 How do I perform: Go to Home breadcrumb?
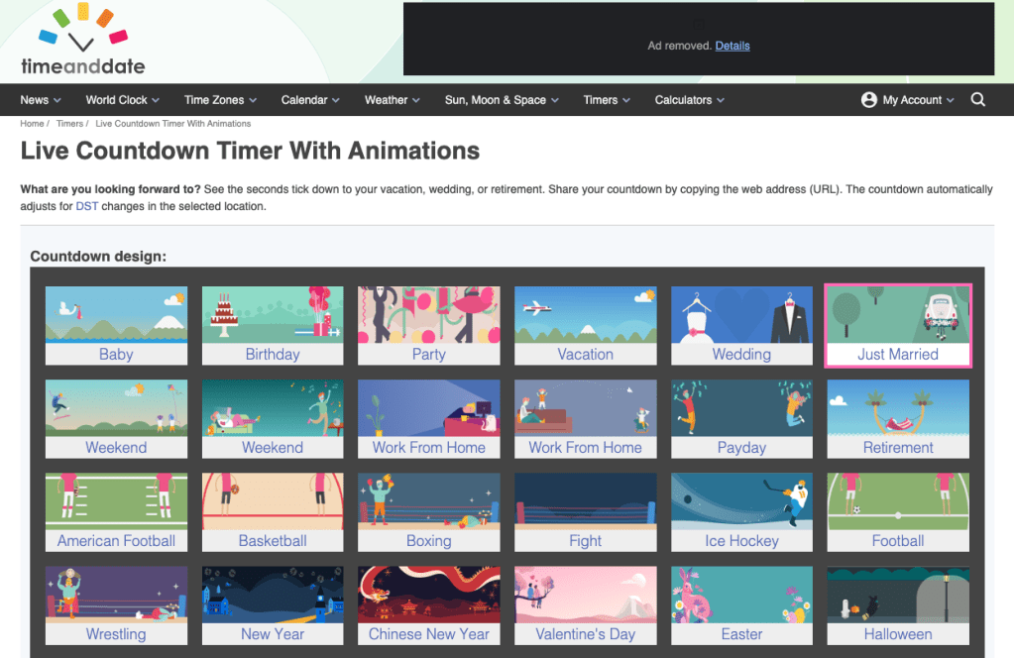pyautogui.click(x=32, y=124)
